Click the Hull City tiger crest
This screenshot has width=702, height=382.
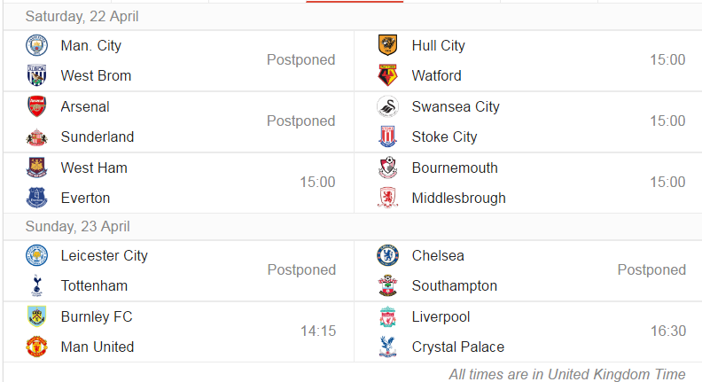387,45
